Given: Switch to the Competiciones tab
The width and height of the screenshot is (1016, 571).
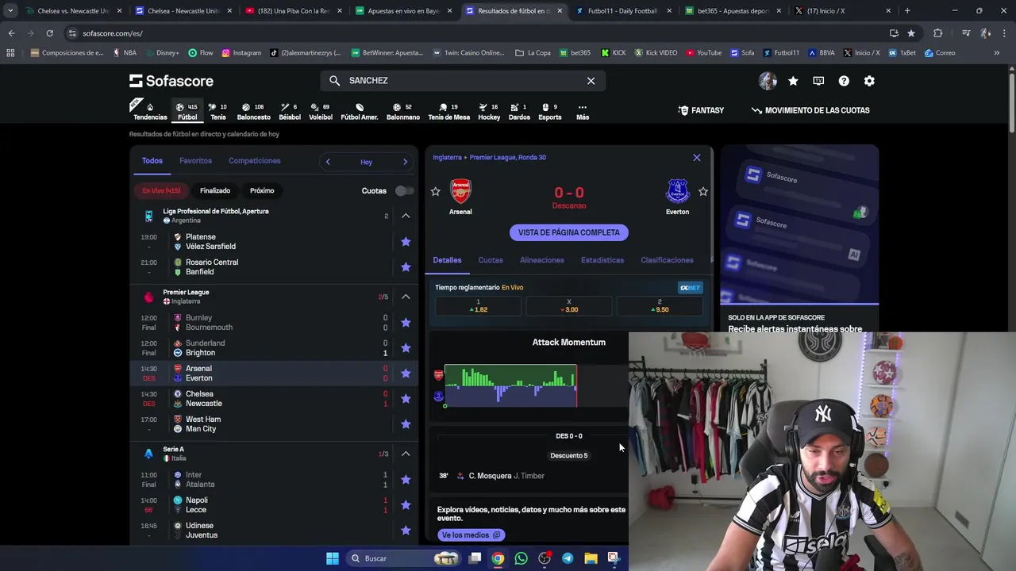Looking at the screenshot, I should point(254,161).
